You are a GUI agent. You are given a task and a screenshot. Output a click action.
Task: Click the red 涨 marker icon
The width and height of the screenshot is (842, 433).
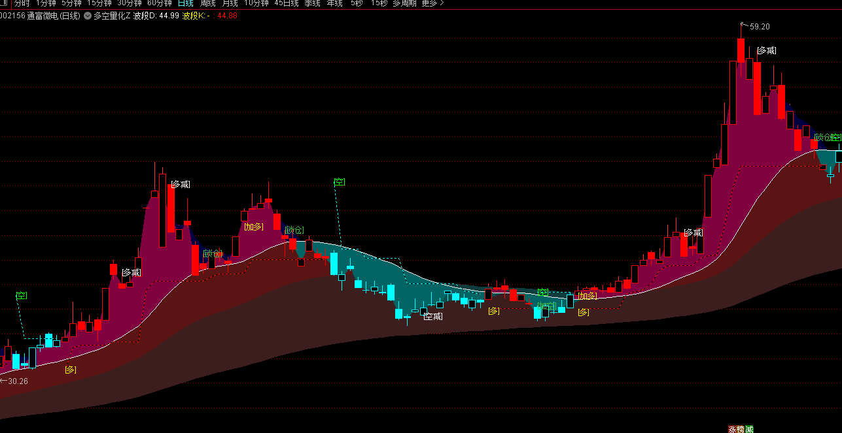pyautogui.click(x=732, y=429)
